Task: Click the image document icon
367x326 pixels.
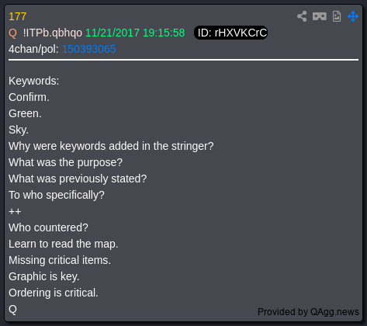Action: (337, 16)
